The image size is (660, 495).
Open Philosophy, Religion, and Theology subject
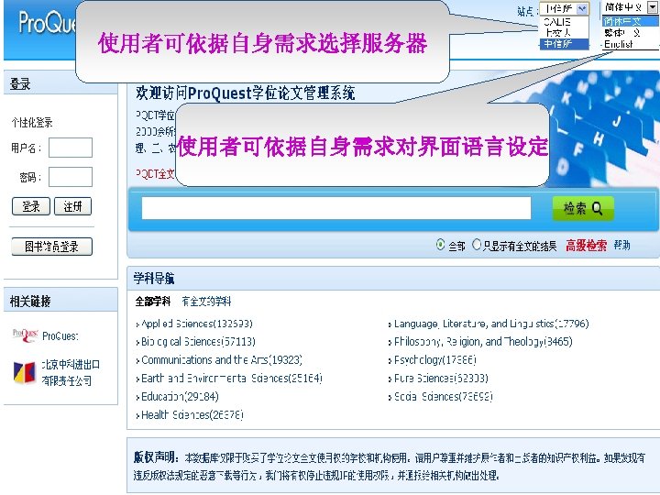click(x=483, y=342)
